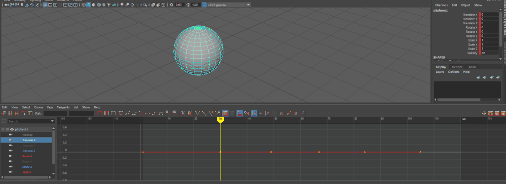Viewport: 506px width, 184px height.
Task: Click the Translate X value field
Action: [x=490, y=15]
